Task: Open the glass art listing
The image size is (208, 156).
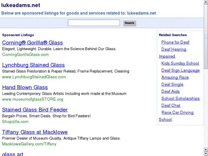Action: (x=13, y=154)
